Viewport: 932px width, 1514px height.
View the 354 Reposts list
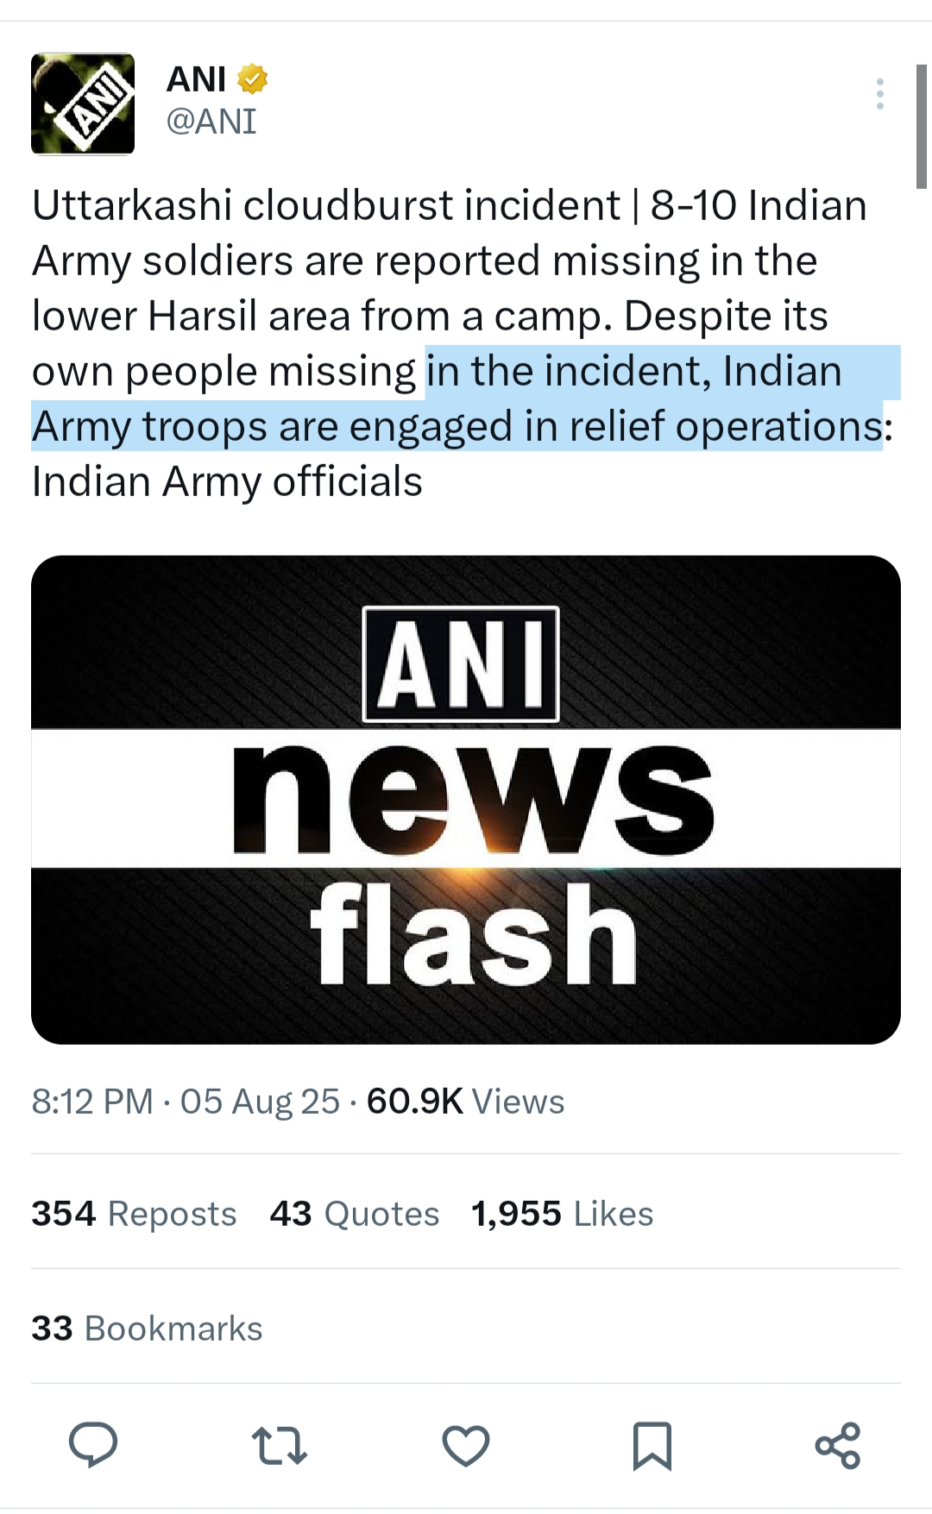[x=134, y=1214]
